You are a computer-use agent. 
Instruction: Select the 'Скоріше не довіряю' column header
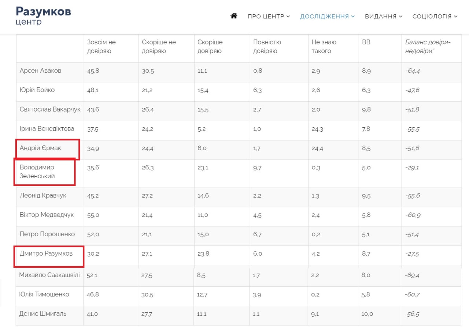coord(159,46)
